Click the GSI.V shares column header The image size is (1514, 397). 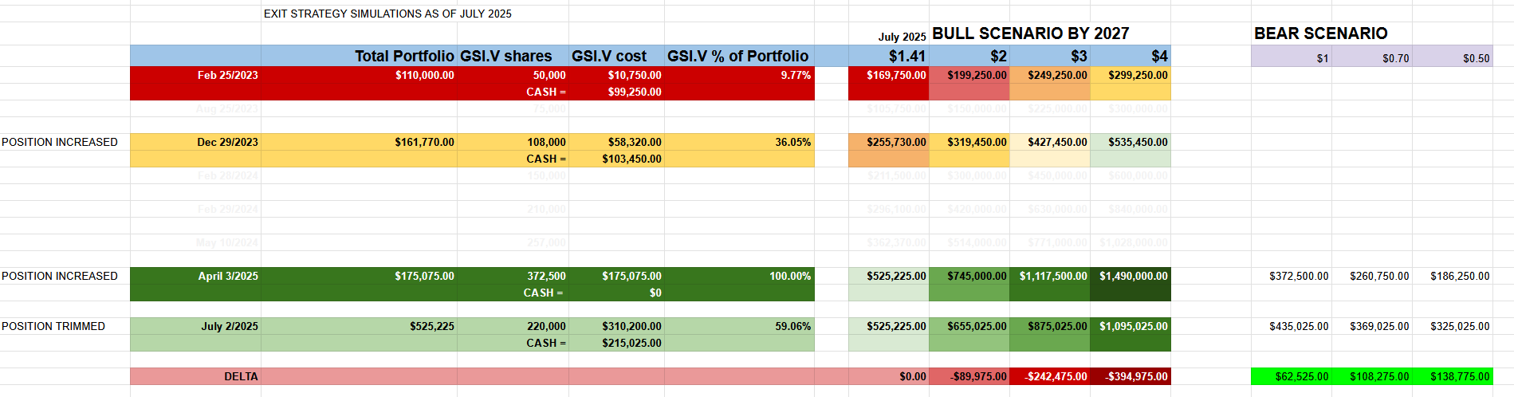(513, 56)
